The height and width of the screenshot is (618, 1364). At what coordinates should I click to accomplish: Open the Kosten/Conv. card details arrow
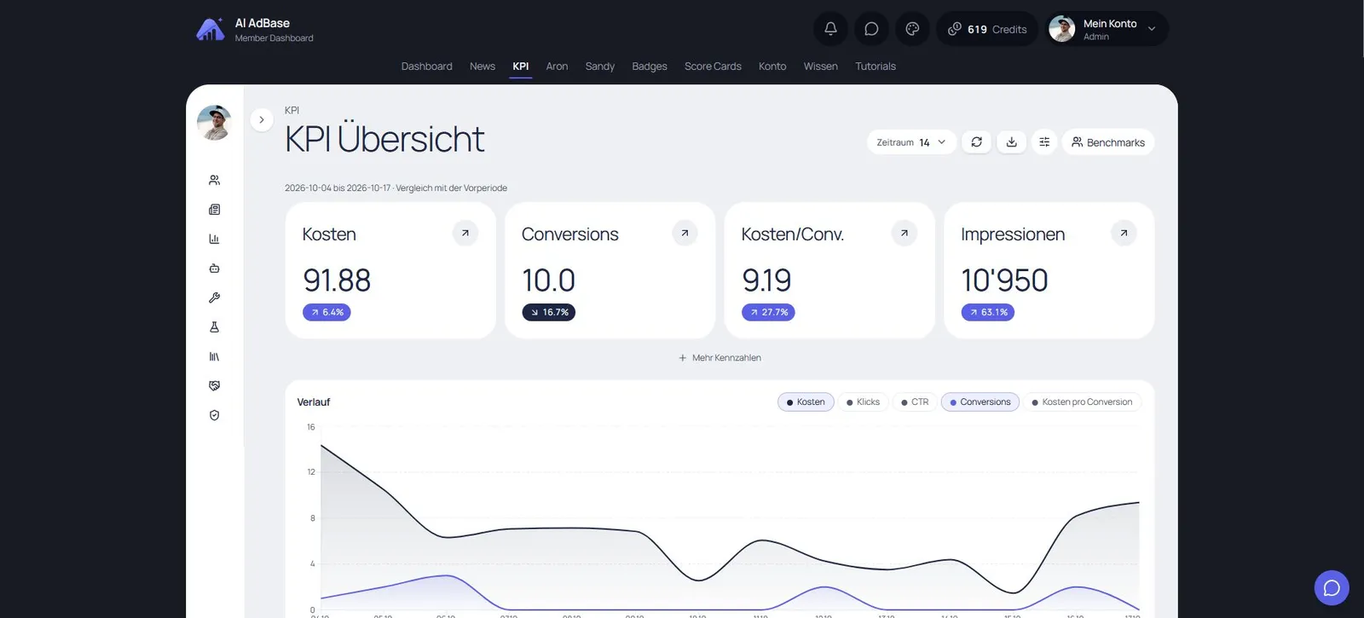click(905, 233)
